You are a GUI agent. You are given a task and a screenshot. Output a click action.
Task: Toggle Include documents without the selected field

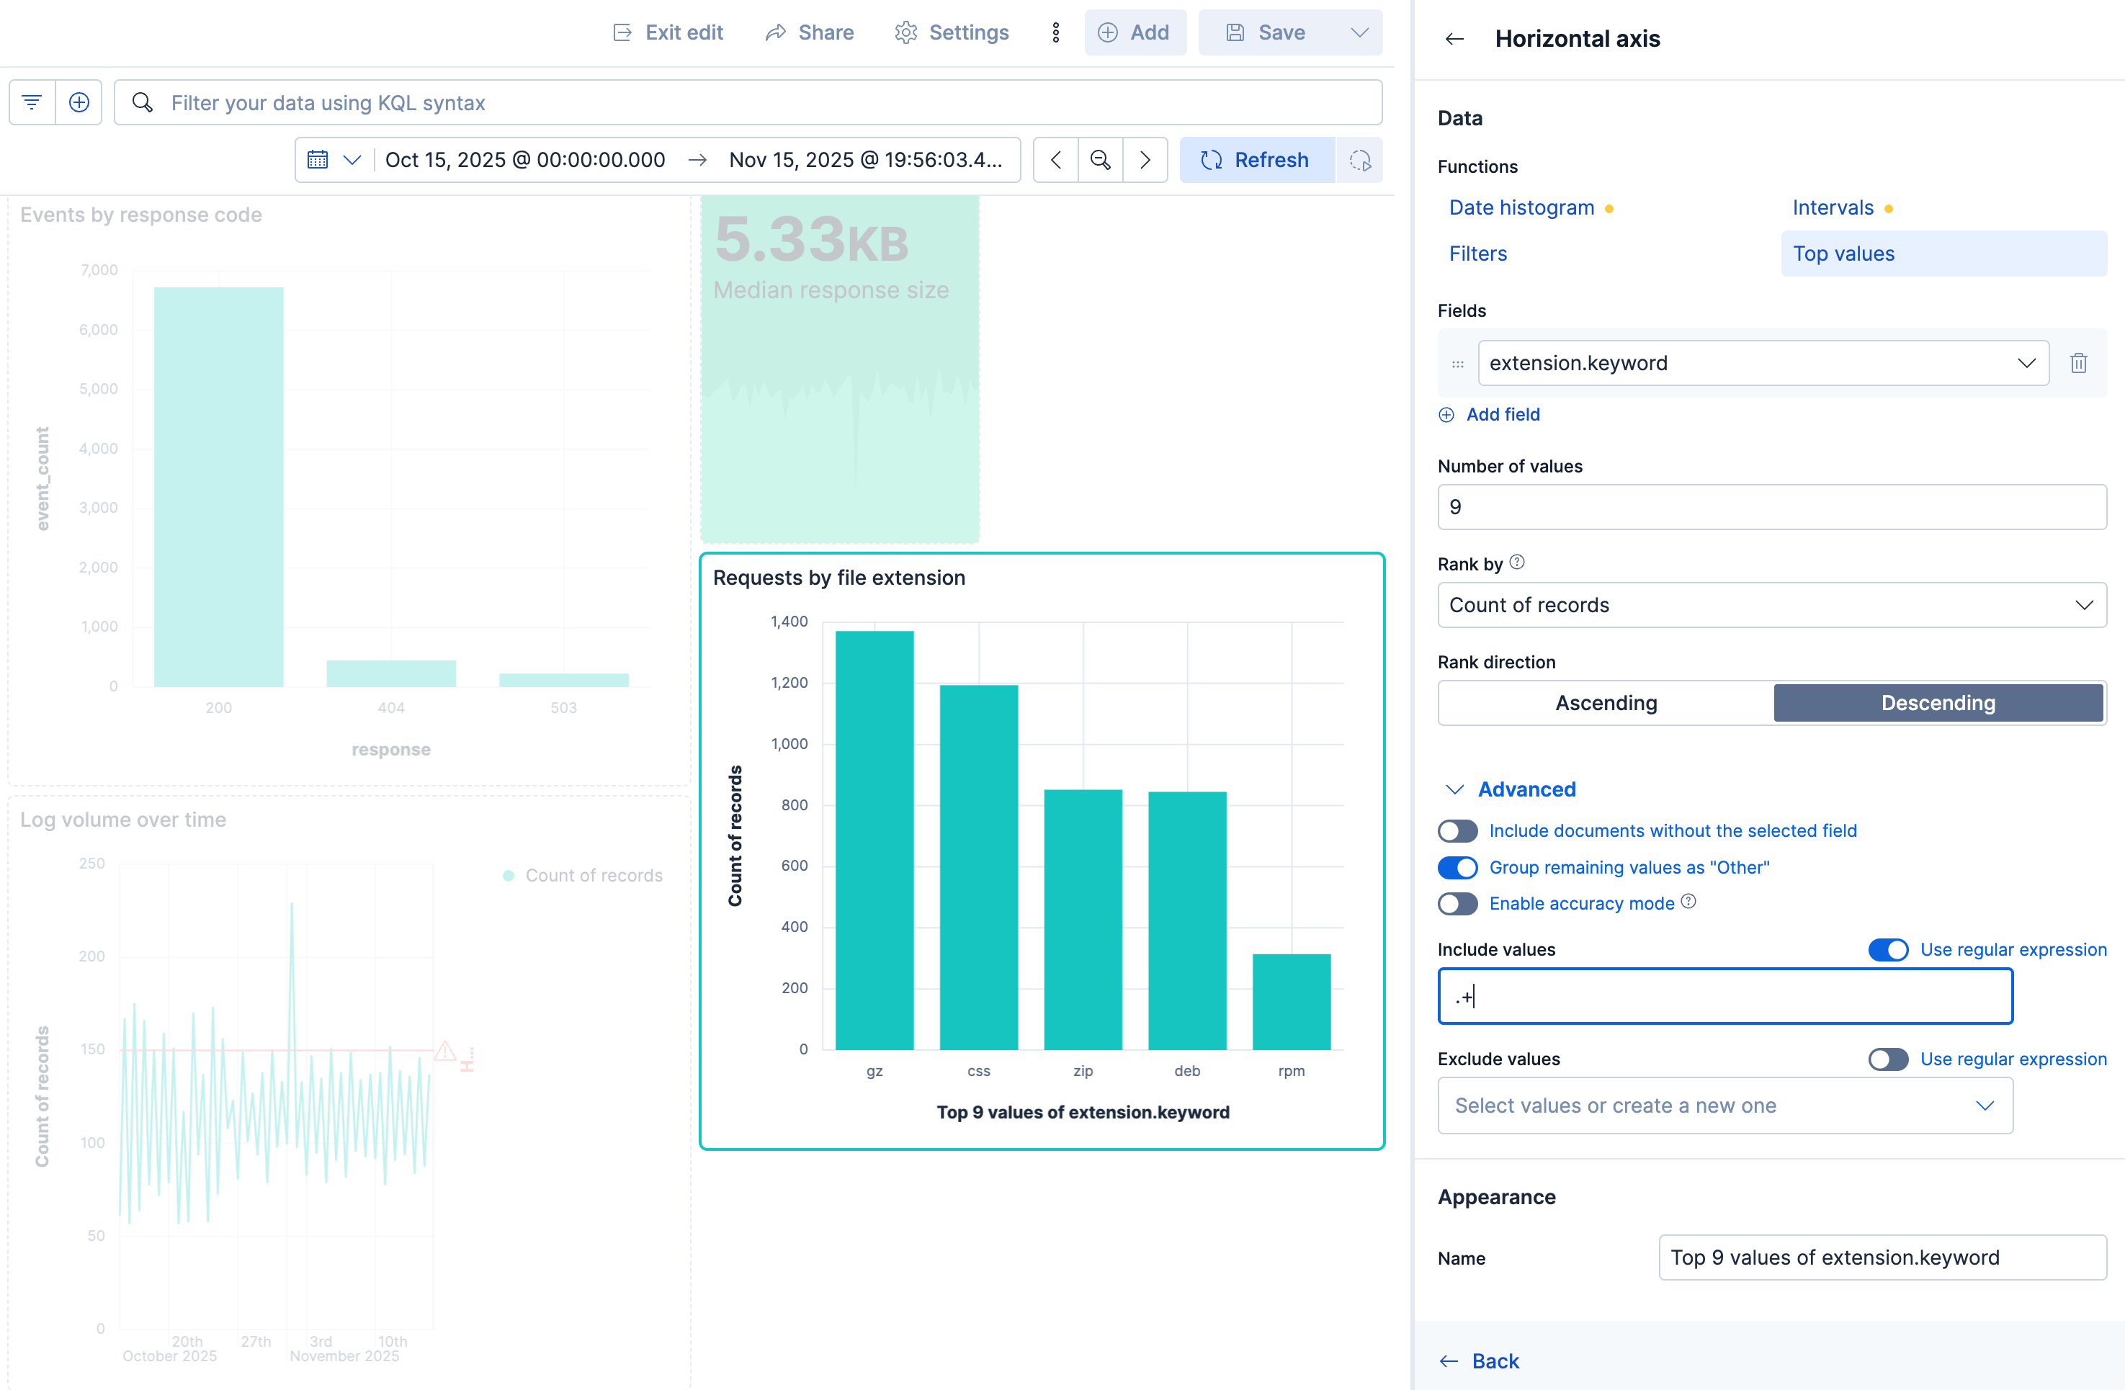point(1457,831)
